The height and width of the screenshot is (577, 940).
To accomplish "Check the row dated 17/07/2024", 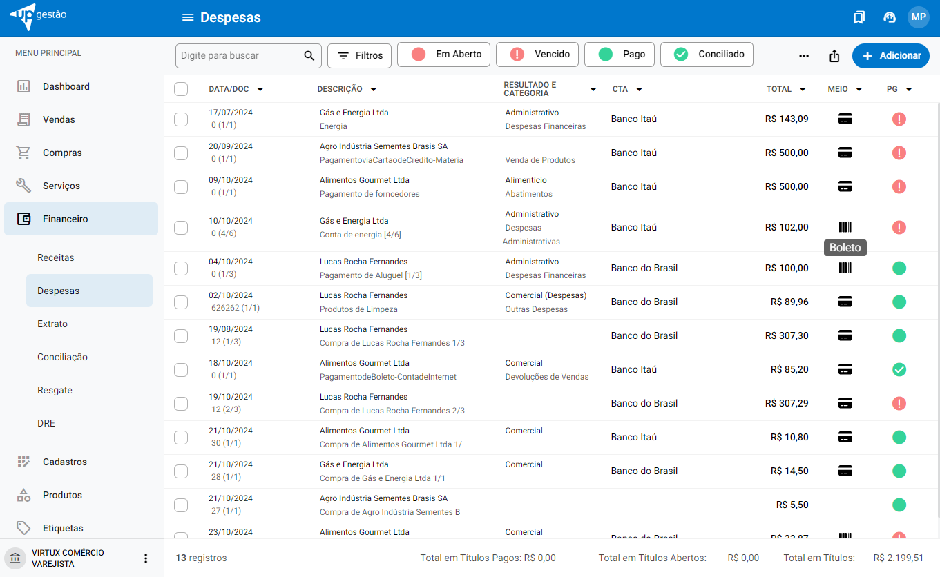I will click(x=181, y=119).
